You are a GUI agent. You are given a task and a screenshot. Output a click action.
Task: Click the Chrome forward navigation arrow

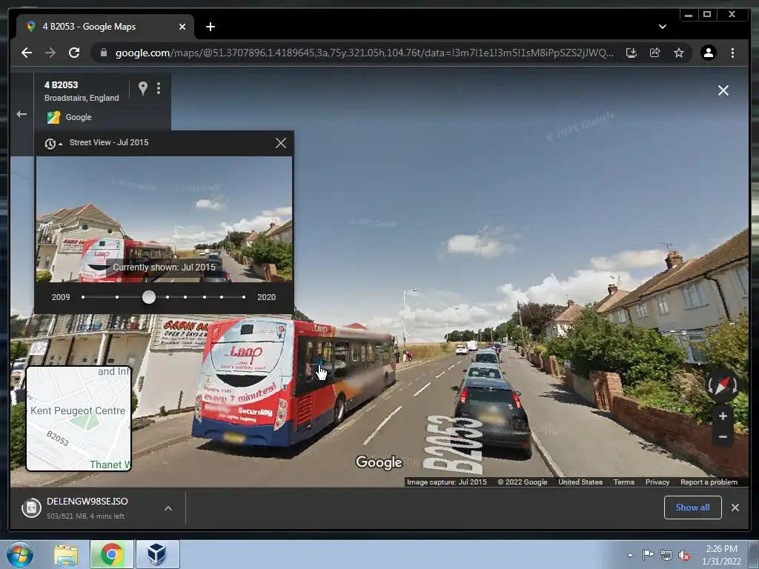(50, 53)
